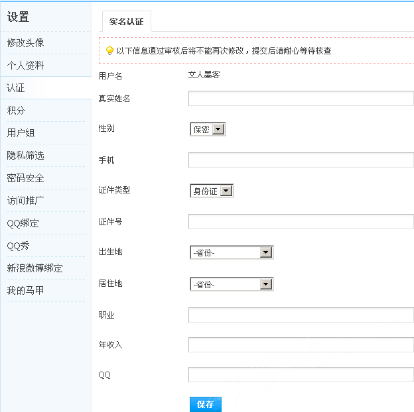Select the 实名认证 tab
414x412 pixels.
coord(126,22)
